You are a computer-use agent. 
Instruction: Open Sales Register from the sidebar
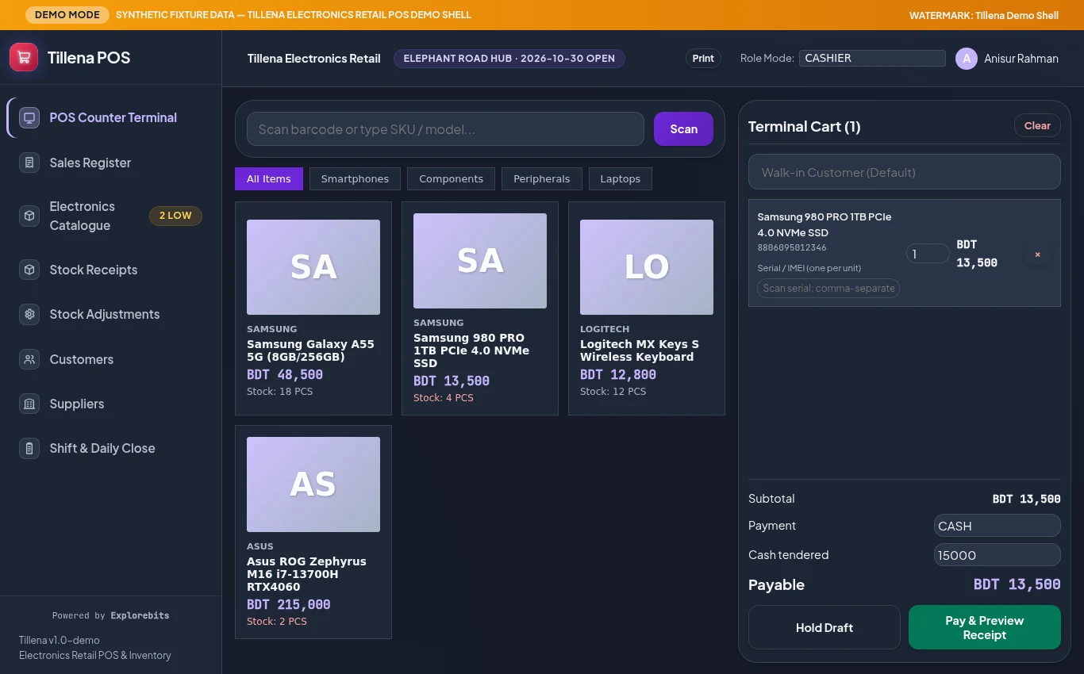(111, 163)
